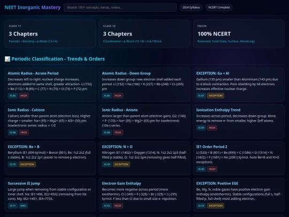Click XI-89 tag on Ionization Enthalpy Trend
Screen dimensions: 289x217
click(201, 128)
